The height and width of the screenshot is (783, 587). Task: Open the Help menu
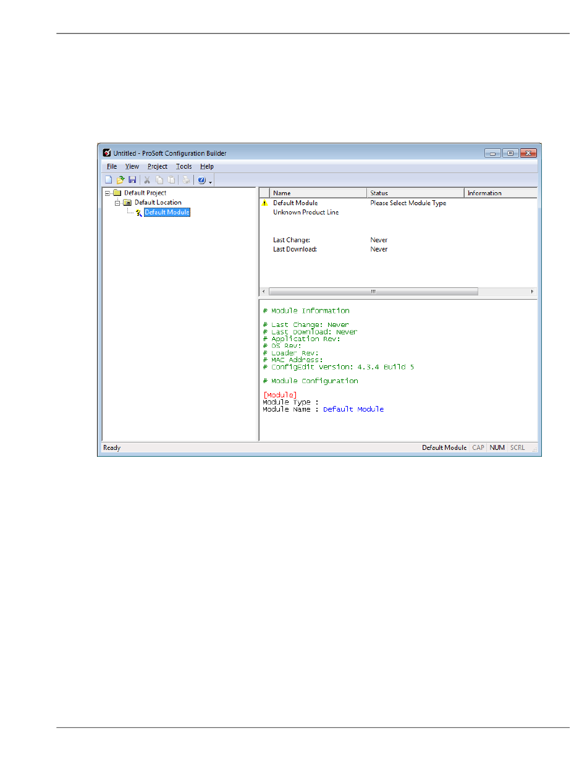click(x=207, y=166)
